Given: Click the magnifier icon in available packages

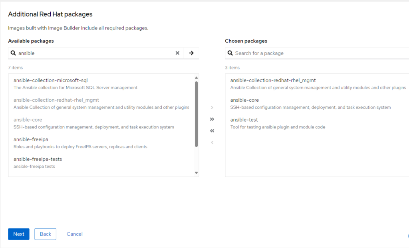Looking at the screenshot, I should point(13,53).
